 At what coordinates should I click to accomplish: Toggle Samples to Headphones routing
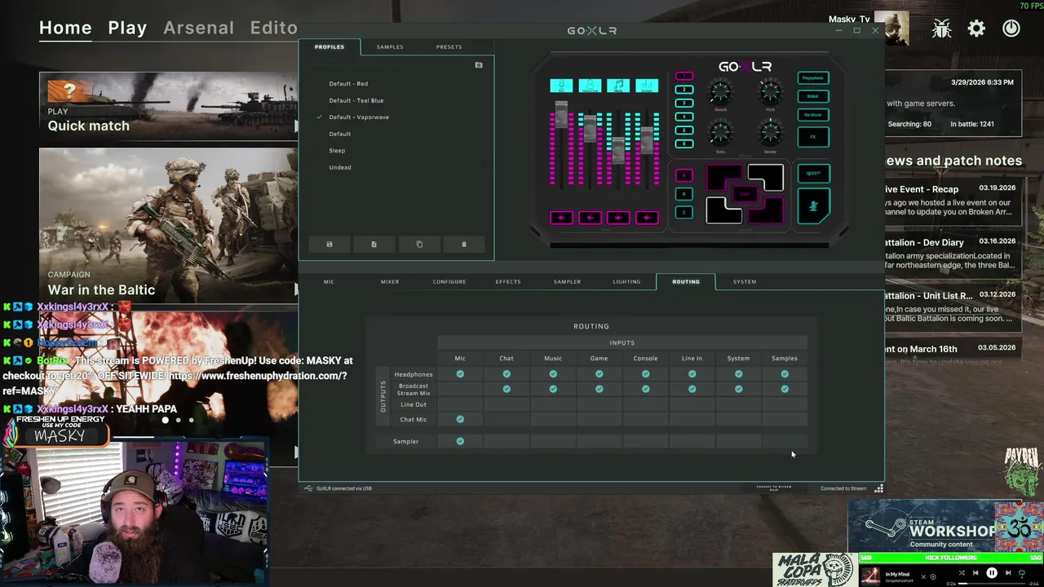pos(785,374)
